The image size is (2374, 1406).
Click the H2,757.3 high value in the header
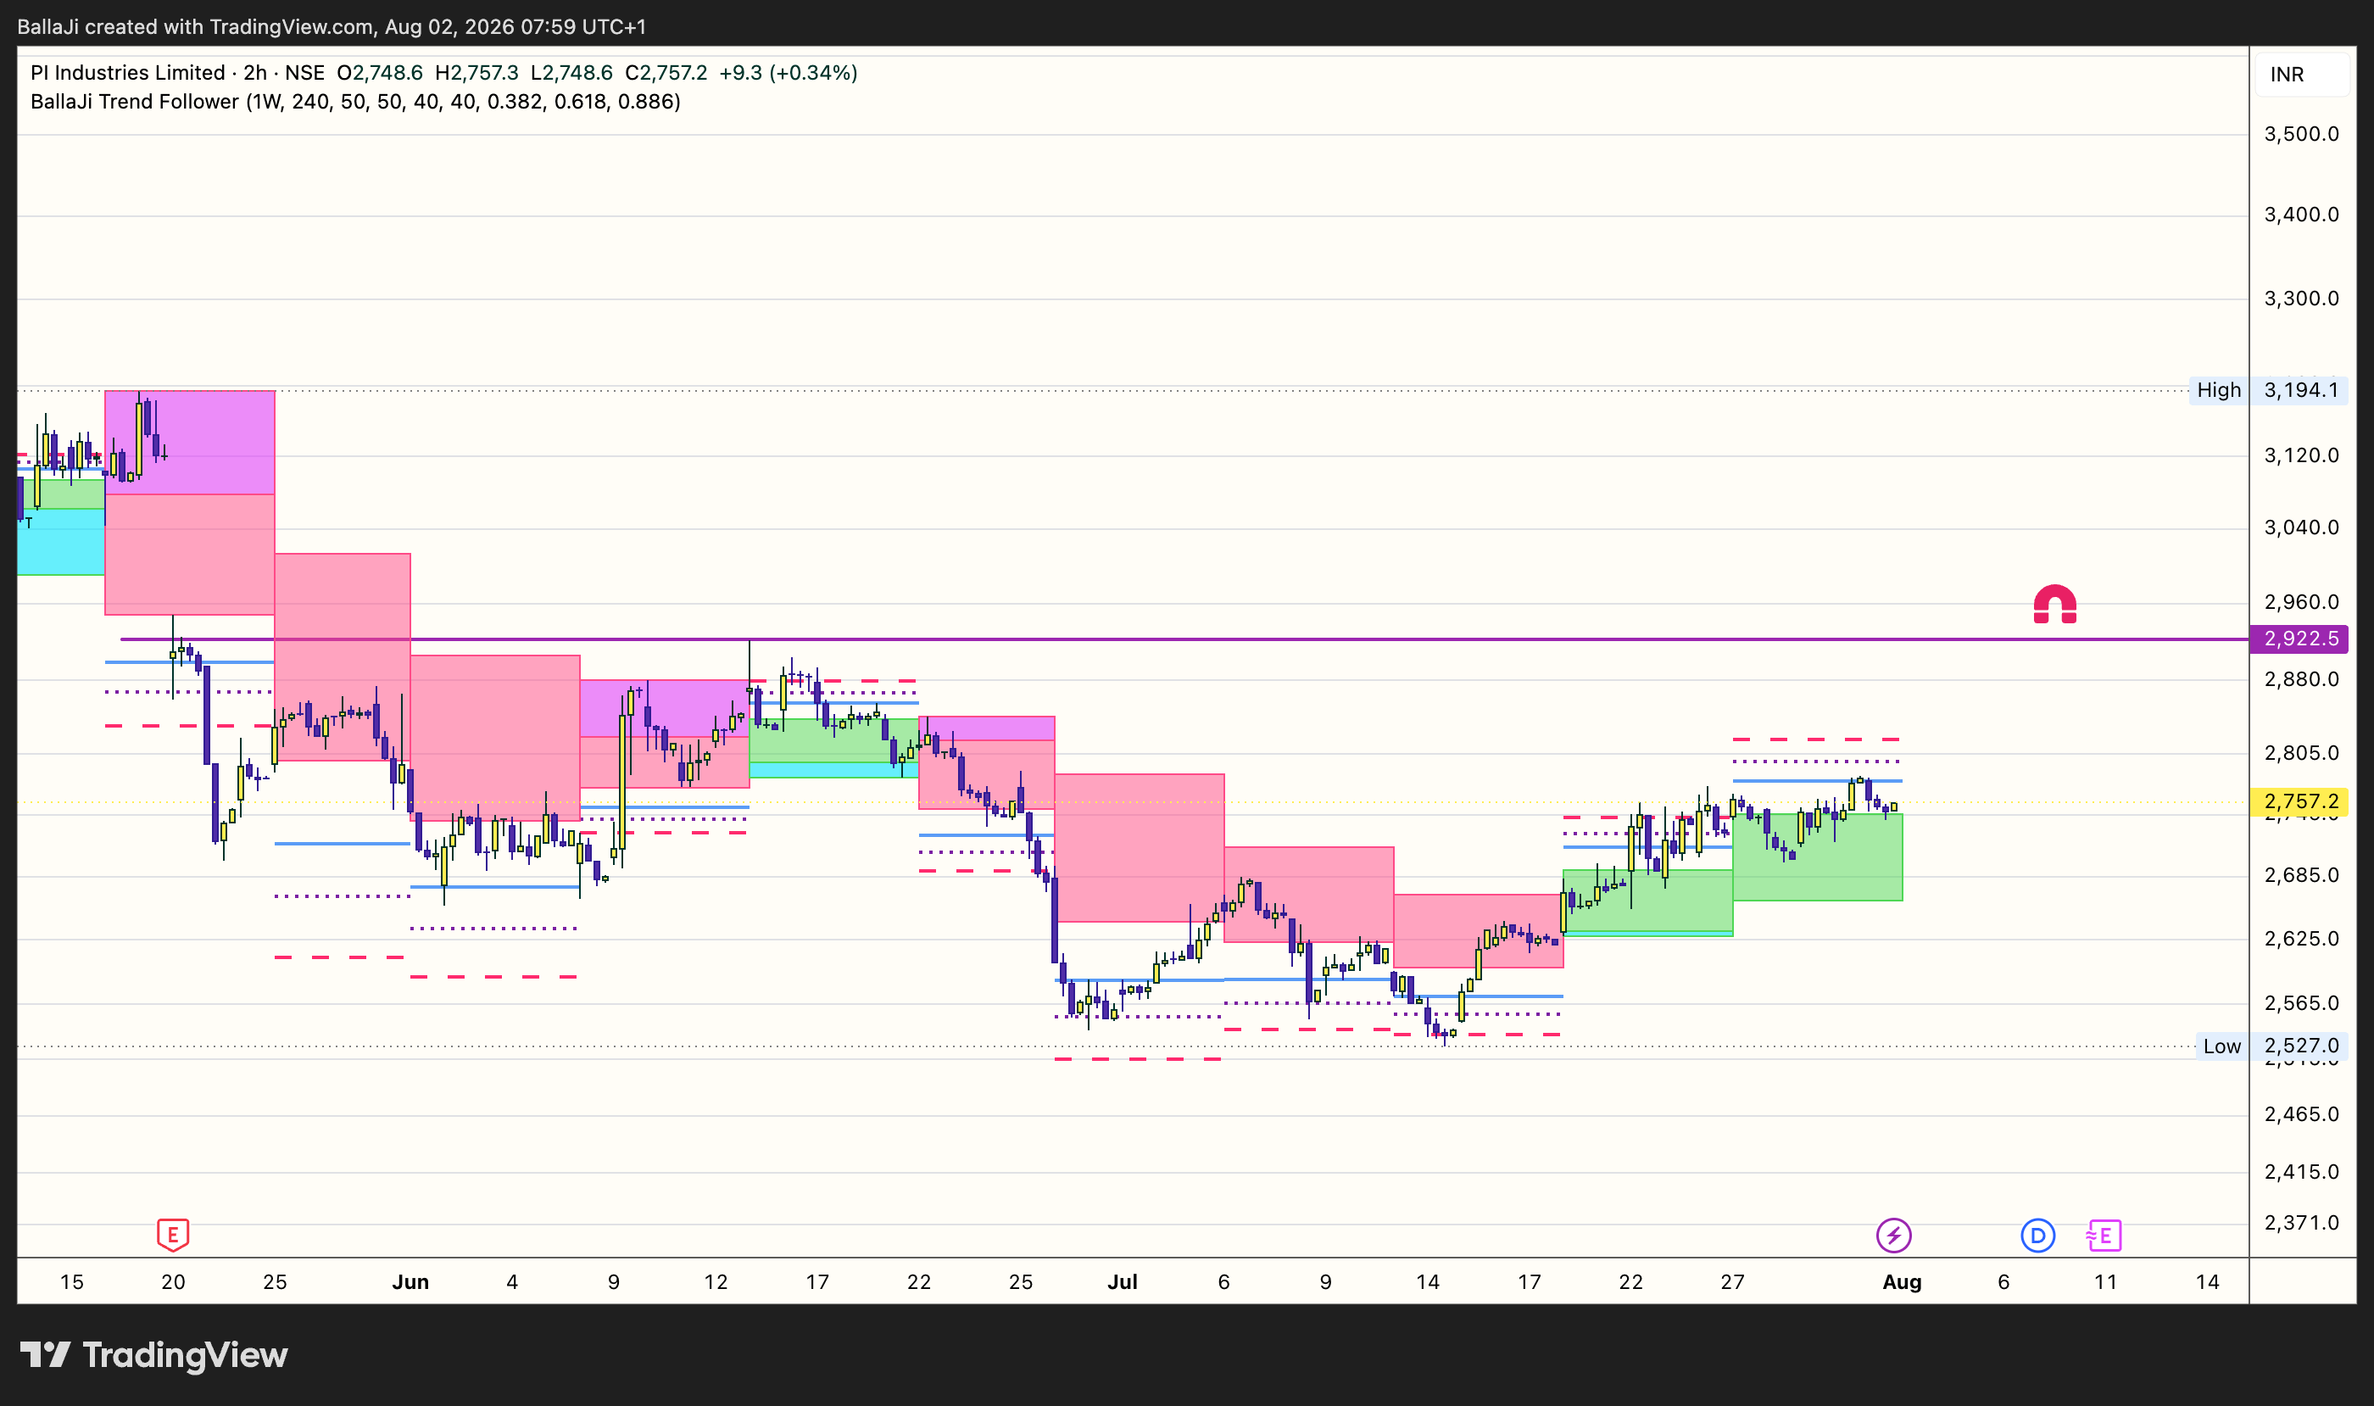(x=476, y=73)
